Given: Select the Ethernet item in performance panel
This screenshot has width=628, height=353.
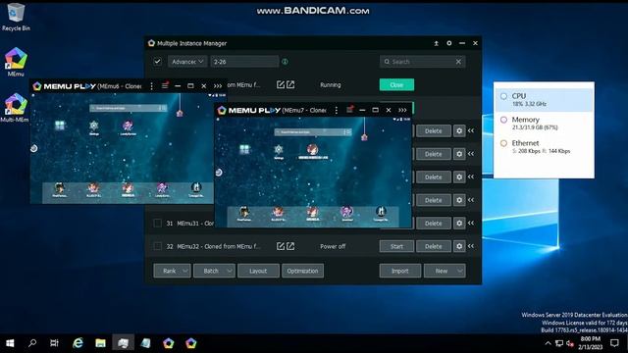Looking at the screenshot, I should (x=544, y=147).
